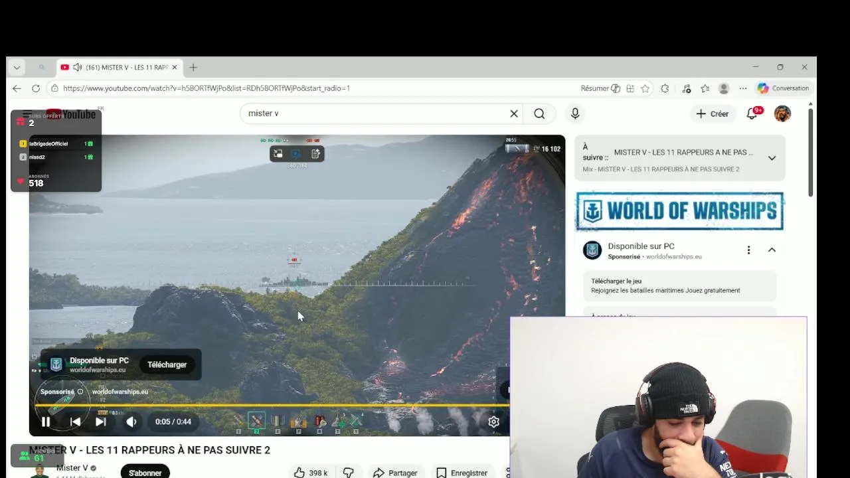This screenshot has height=478, width=850.
Task: Mute the tab via its speaker icon
Action: tap(77, 67)
